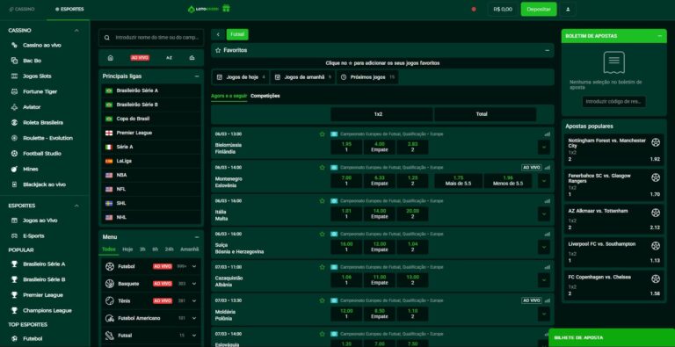The image size is (675, 347).
Task: Open the Bilhete de Aposta bar
Action: point(612,338)
